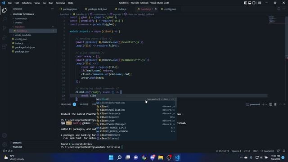Screen dimensions: 288x162
Task: Open the Source Control view
Action: (x=4, y=28)
